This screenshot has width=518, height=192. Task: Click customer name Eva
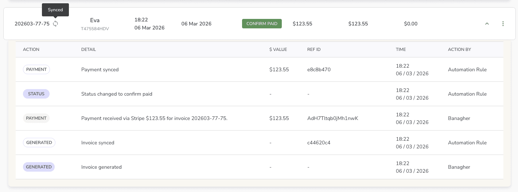(x=95, y=20)
